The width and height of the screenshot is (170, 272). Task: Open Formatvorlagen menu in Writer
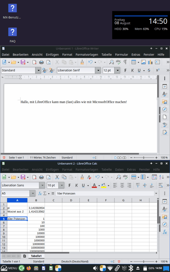coord(87,54)
